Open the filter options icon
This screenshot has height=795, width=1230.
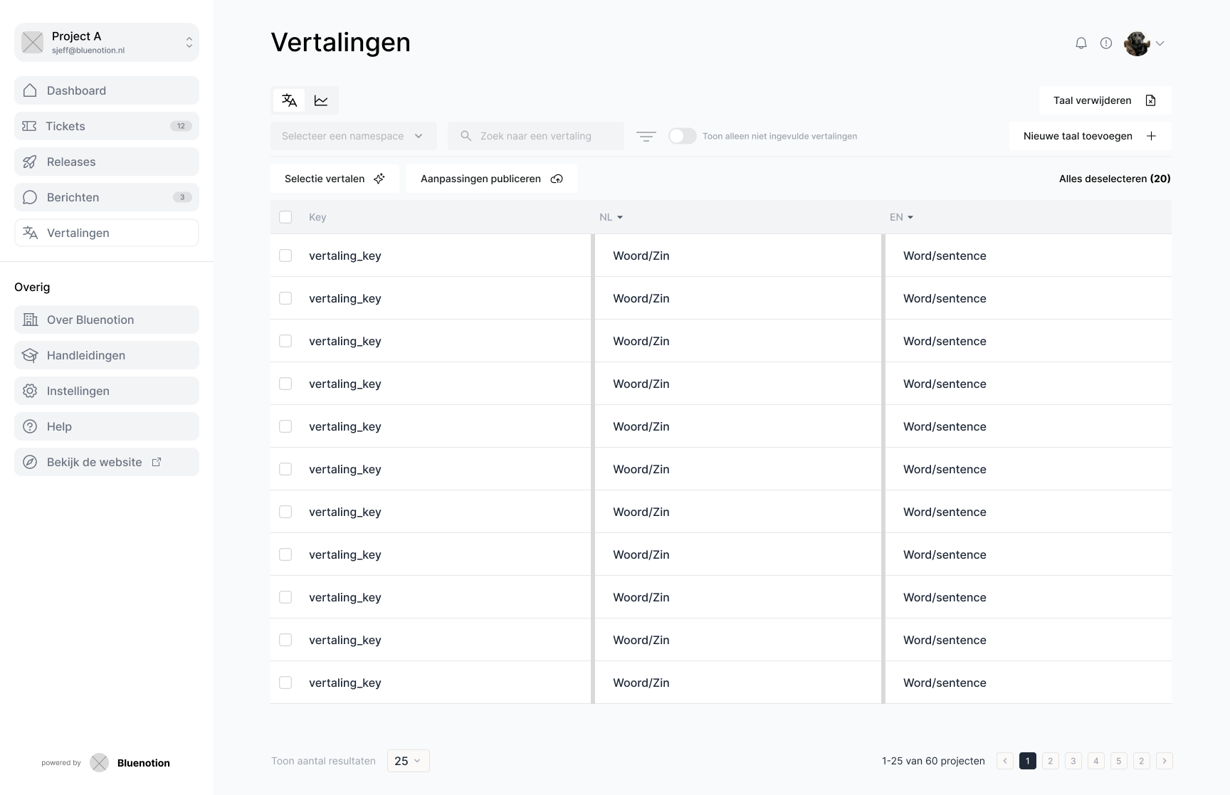pyautogui.click(x=646, y=136)
